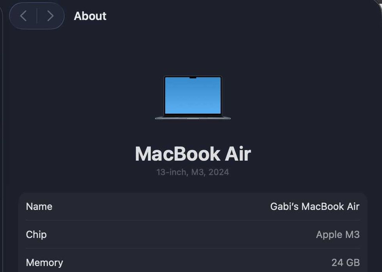Go forward with the right chevron
This screenshot has width=382, height=272.
[x=50, y=16]
